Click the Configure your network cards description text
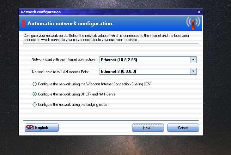The height and width of the screenshot is (155, 231). 106,37
